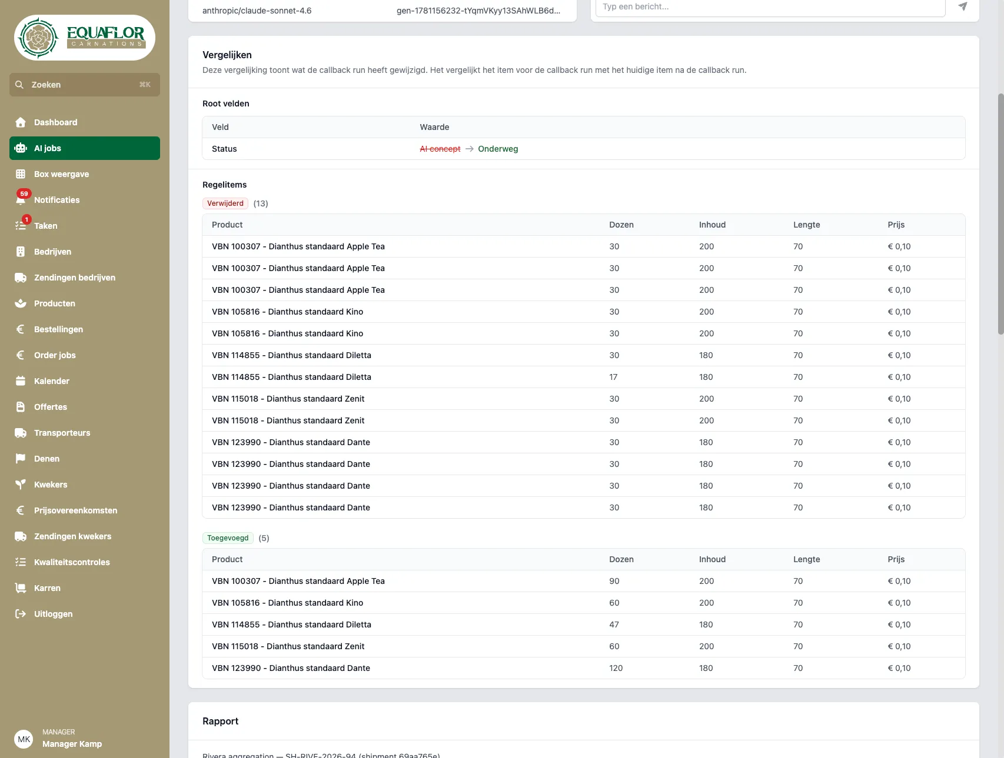This screenshot has height=758, width=1004.
Task: Click the Offertes document icon
Action: (21, 407)
